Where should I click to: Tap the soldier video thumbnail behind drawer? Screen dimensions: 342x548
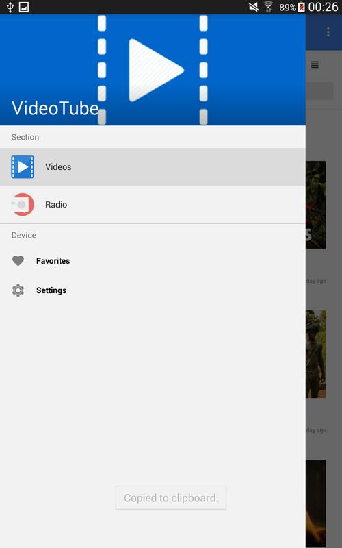pyautogui.click(x=316, y=354)
